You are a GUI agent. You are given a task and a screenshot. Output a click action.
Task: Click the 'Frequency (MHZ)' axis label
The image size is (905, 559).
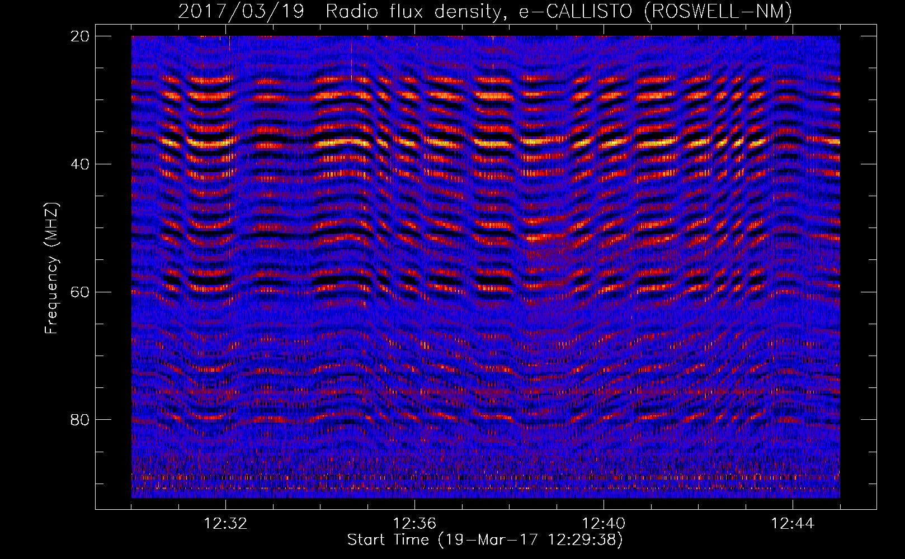[51, 268]
